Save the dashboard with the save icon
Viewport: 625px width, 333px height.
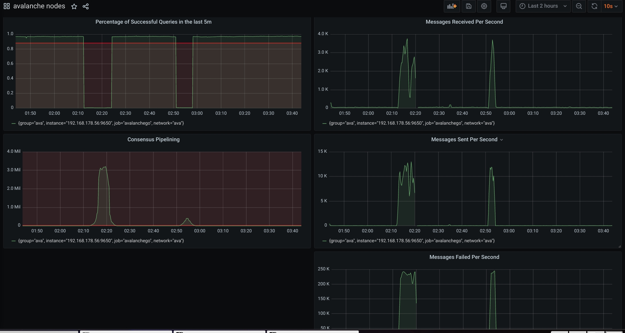[x=468, y=6]
